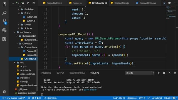Open App.js in the explorer

click(22, 66)
